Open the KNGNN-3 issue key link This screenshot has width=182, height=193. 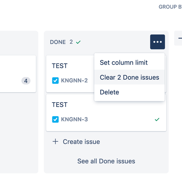tap(75, 119)
